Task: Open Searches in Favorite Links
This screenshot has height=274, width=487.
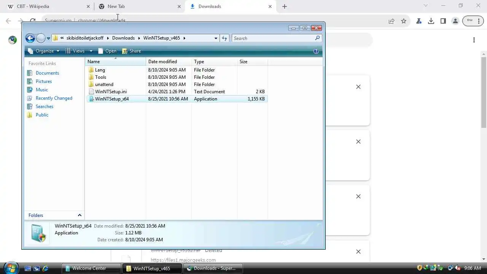Action: 40,107
